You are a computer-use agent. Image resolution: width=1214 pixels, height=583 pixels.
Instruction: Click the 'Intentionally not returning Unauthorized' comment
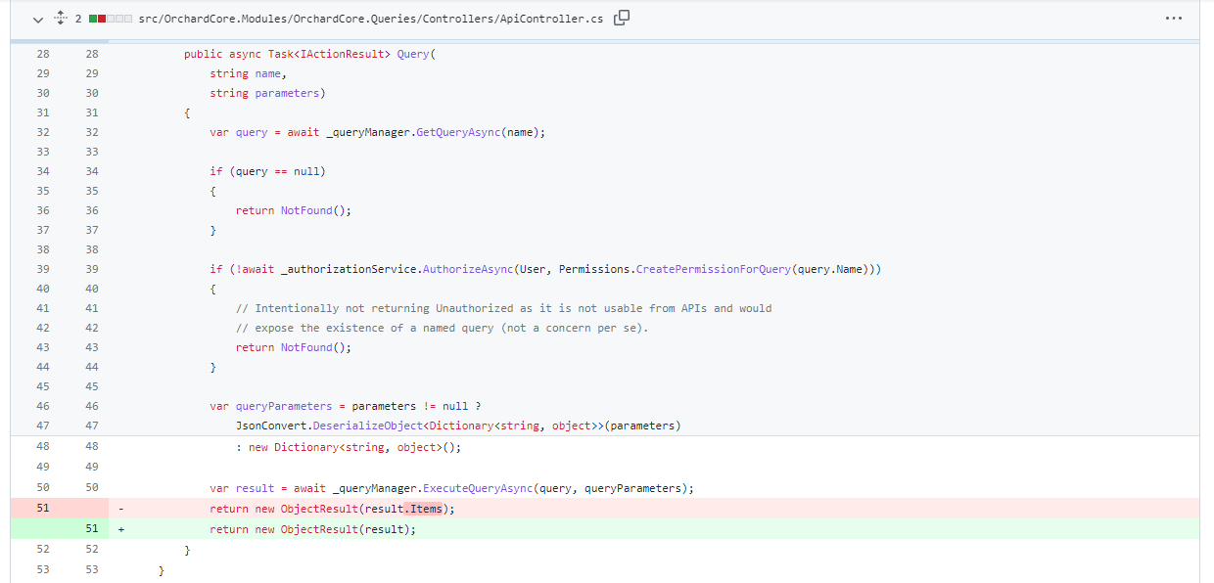(x=503, y=308)
